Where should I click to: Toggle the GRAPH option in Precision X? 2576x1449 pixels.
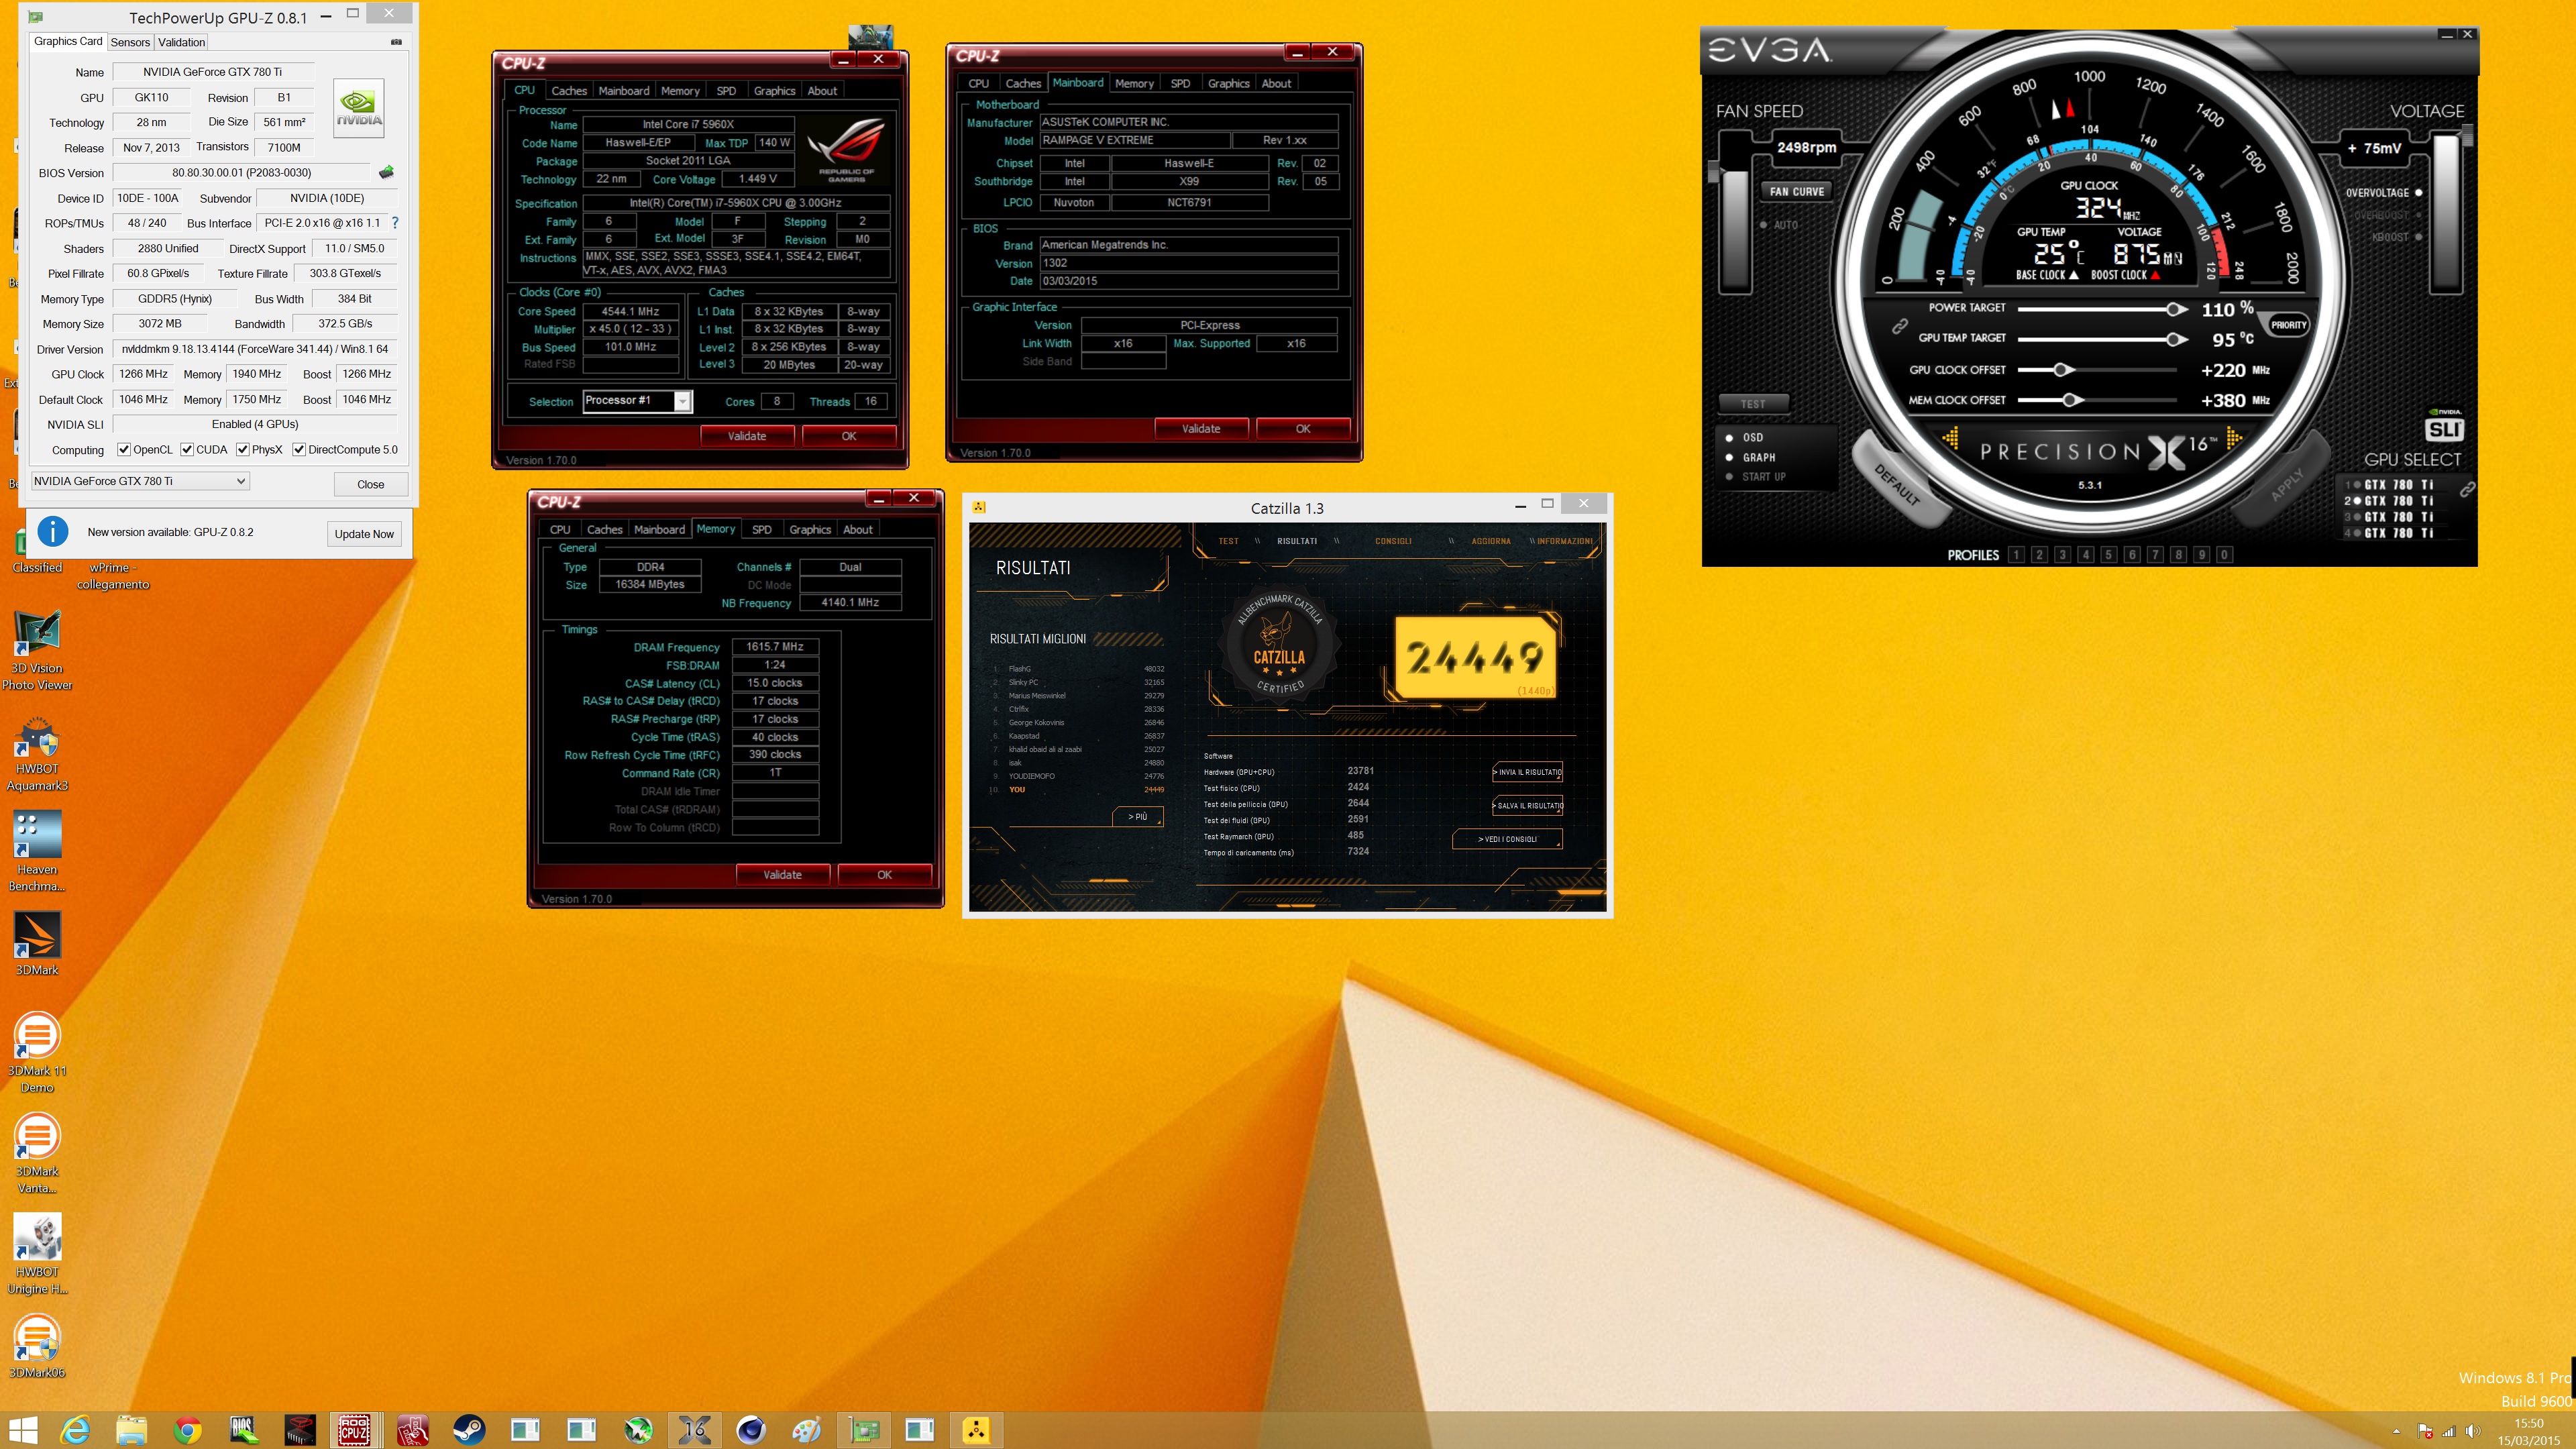click(x=1750, y=457)
